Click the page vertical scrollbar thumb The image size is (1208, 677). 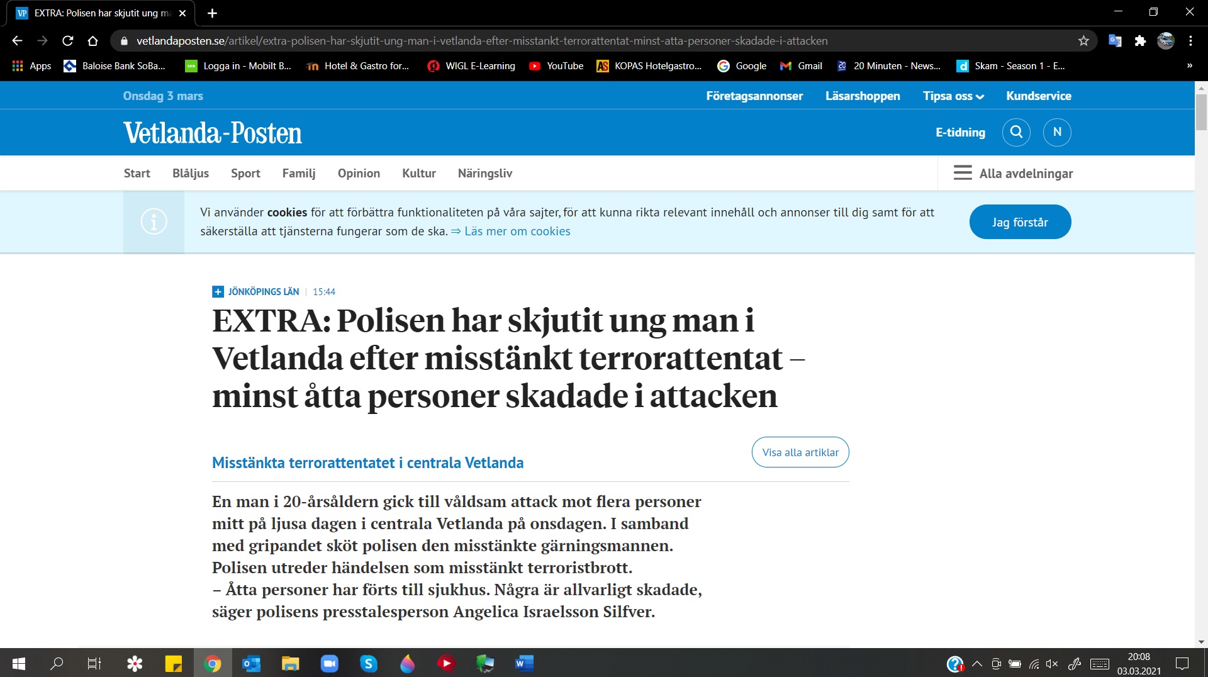(1201, 112)
